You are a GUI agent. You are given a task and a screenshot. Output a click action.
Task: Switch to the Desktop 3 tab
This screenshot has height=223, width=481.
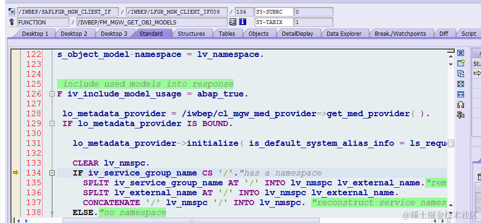(114, 34)
